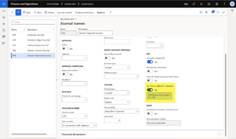
Task: Open Favorites star in sidebar
Action: pos(4,24)
